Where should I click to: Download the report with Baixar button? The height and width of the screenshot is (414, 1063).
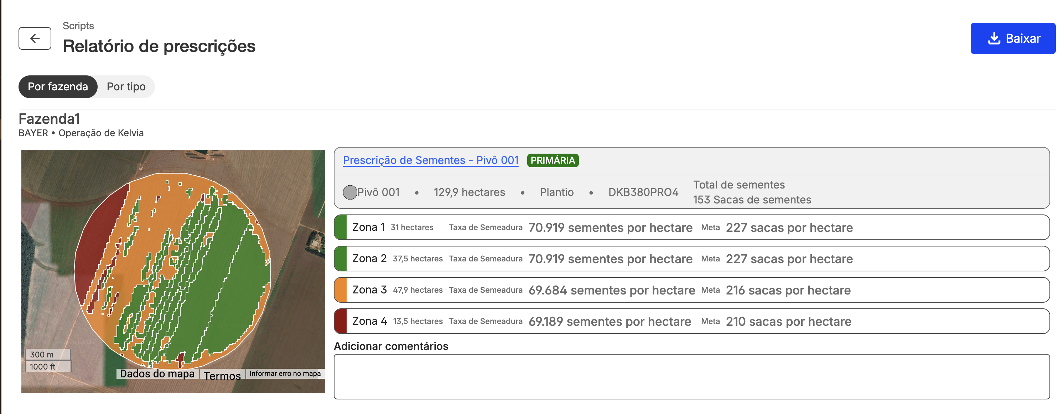[1013, 38]
